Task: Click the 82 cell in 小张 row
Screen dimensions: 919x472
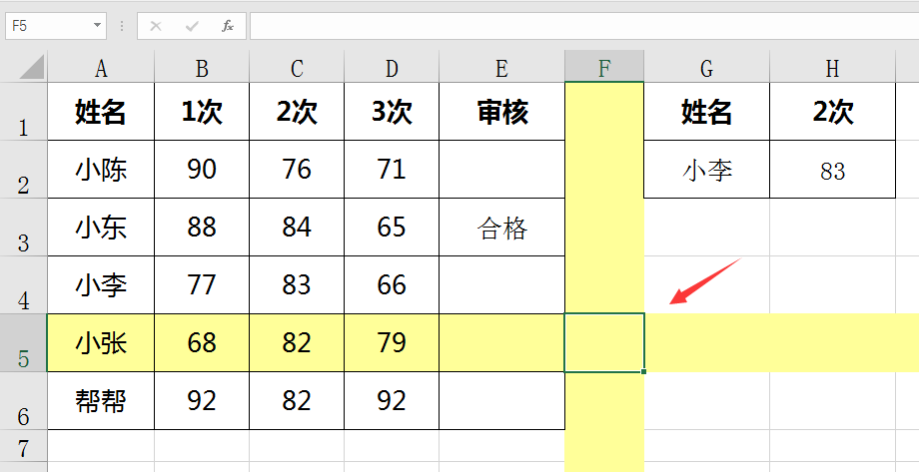Action: tap(297, 342)
